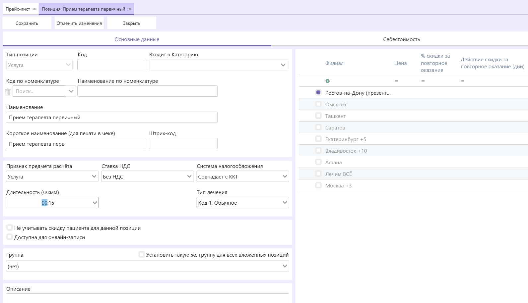
Task: Click Действие скидки за повторное оказание header
Action: pyautogui.click(x=493, y=63)
